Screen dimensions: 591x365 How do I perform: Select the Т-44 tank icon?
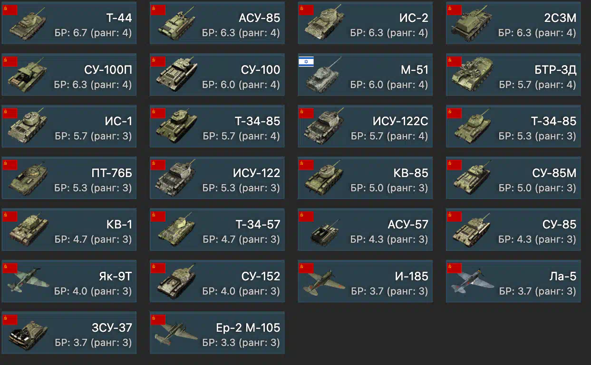pyautogui.click(x=28, y=24)
